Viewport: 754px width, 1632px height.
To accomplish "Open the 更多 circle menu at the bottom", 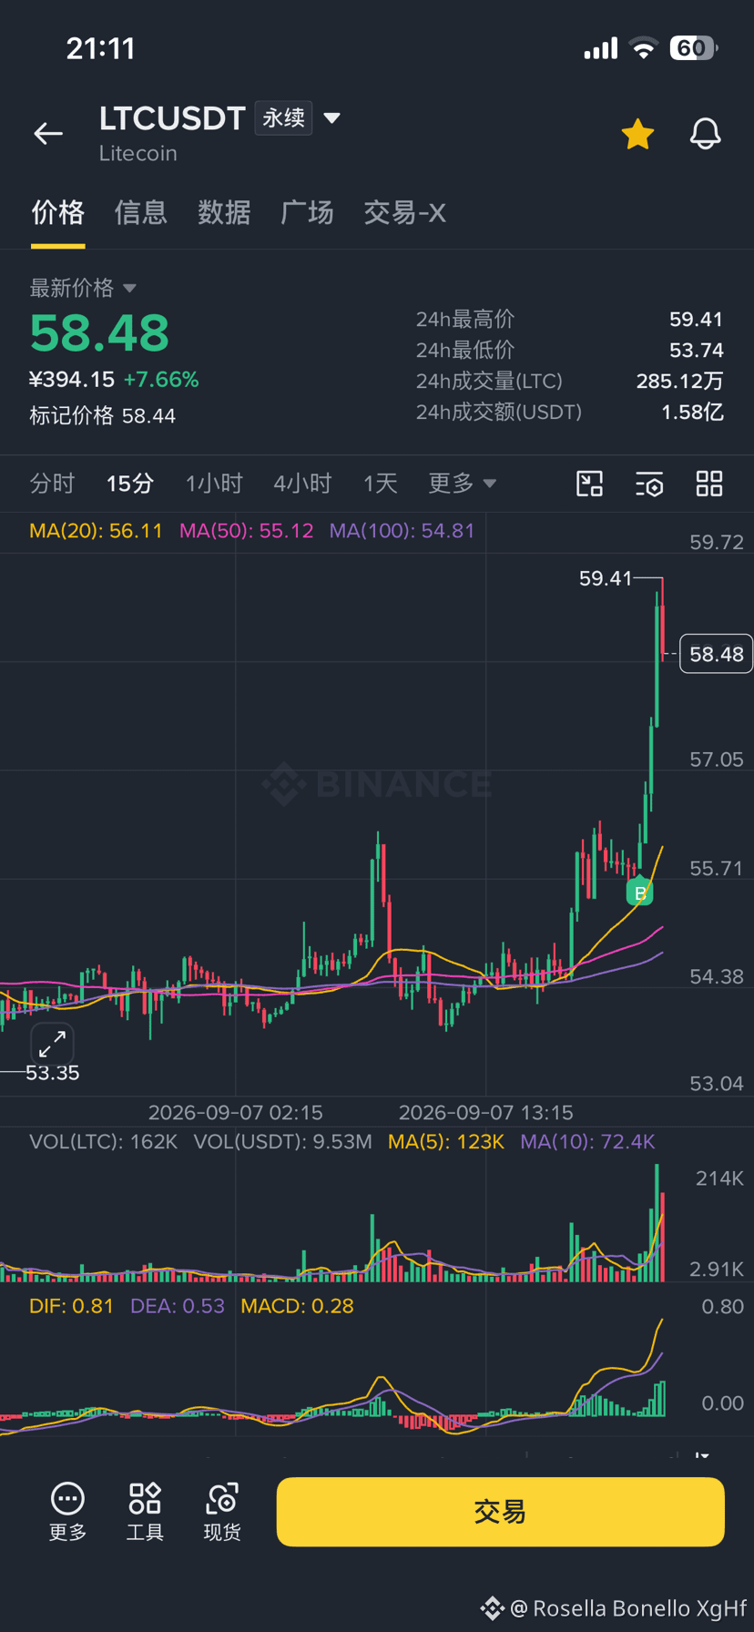I will (x=67, y=1511).
